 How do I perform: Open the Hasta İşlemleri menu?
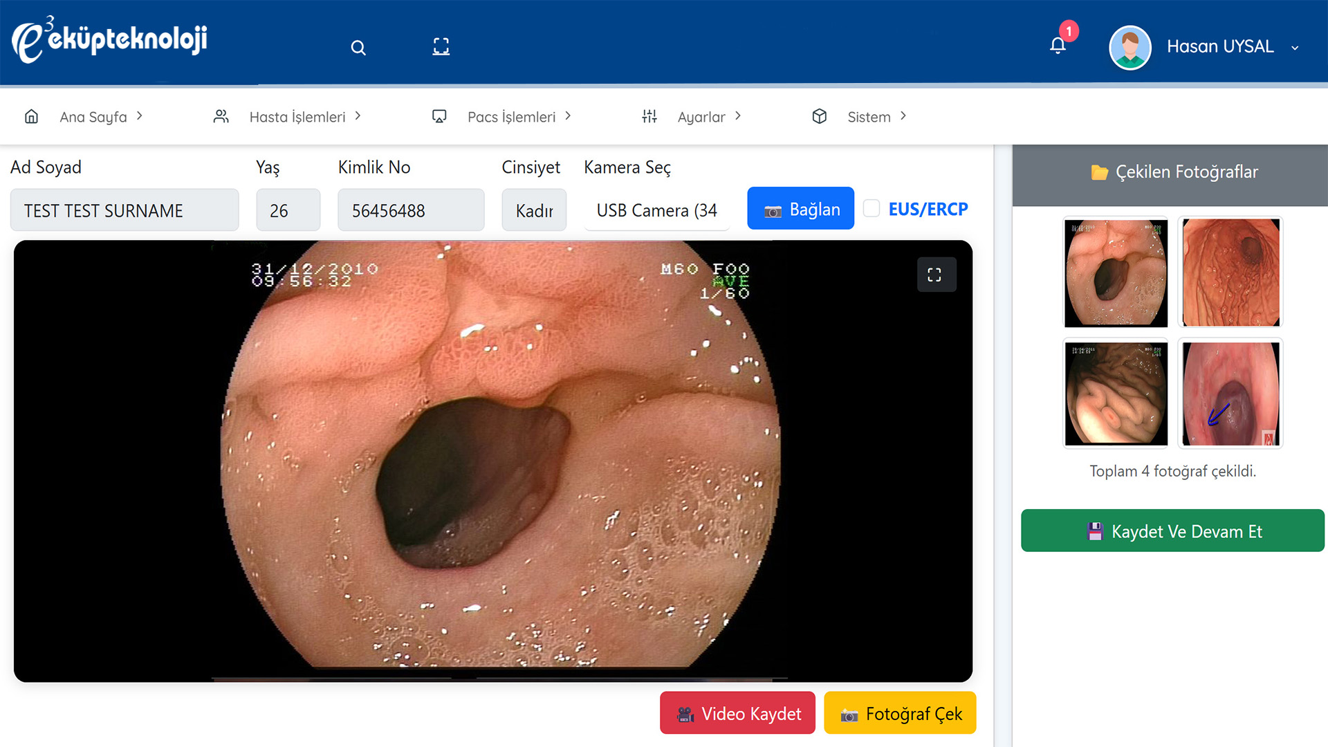297,117
